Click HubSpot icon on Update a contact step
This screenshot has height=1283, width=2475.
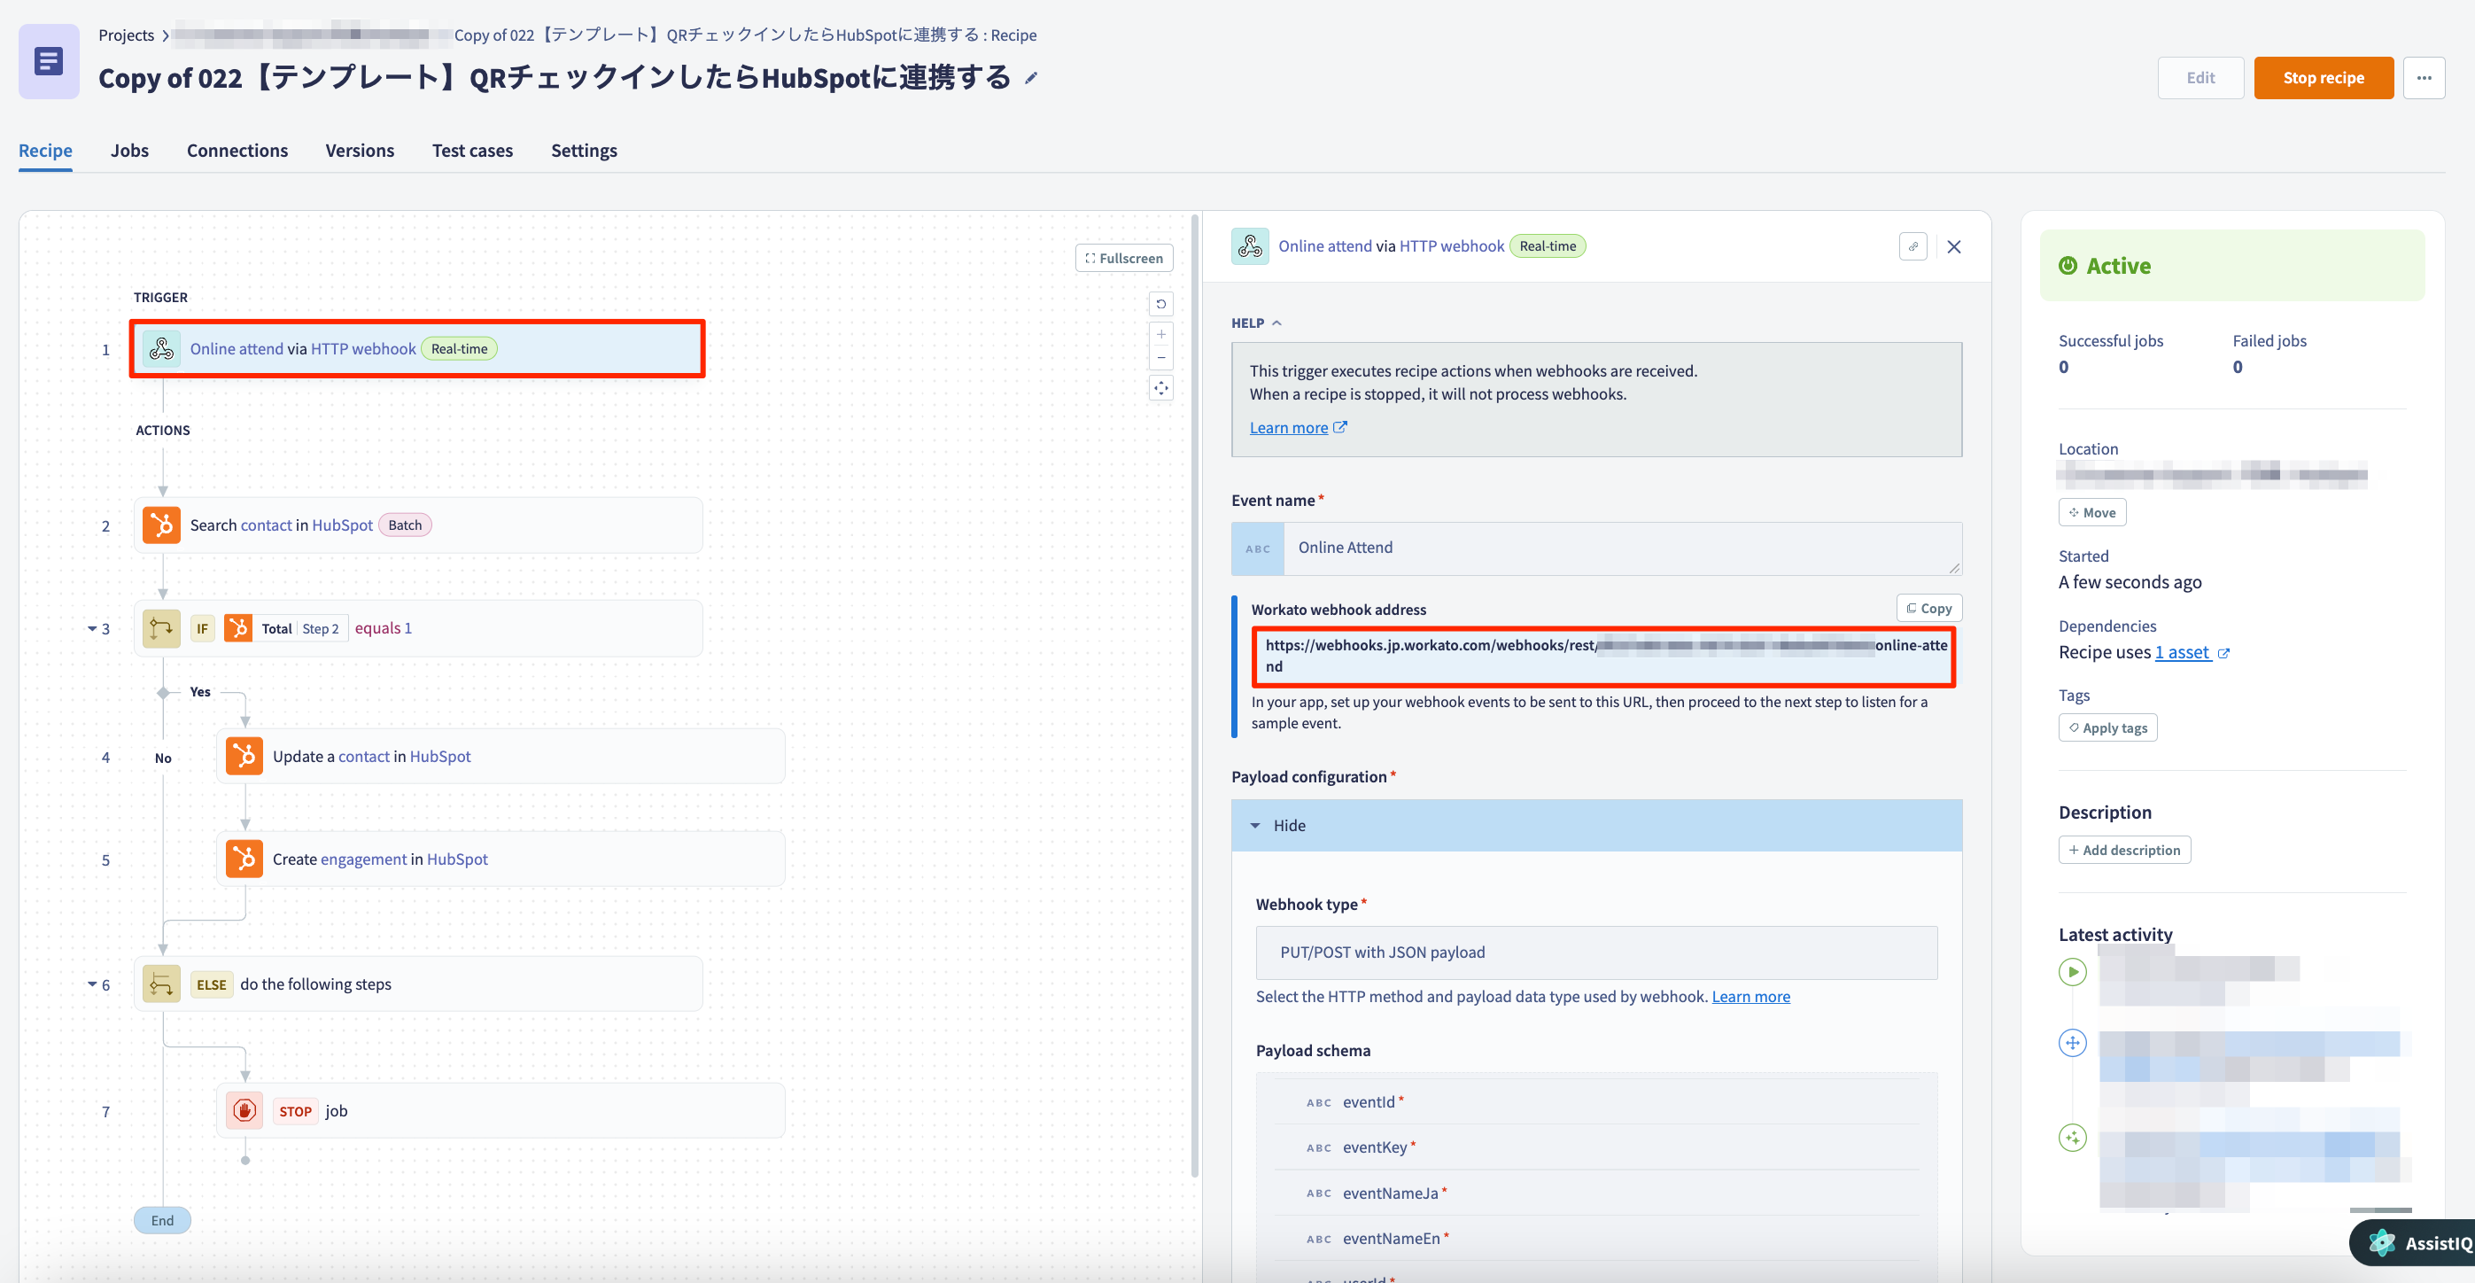point(244,757)
